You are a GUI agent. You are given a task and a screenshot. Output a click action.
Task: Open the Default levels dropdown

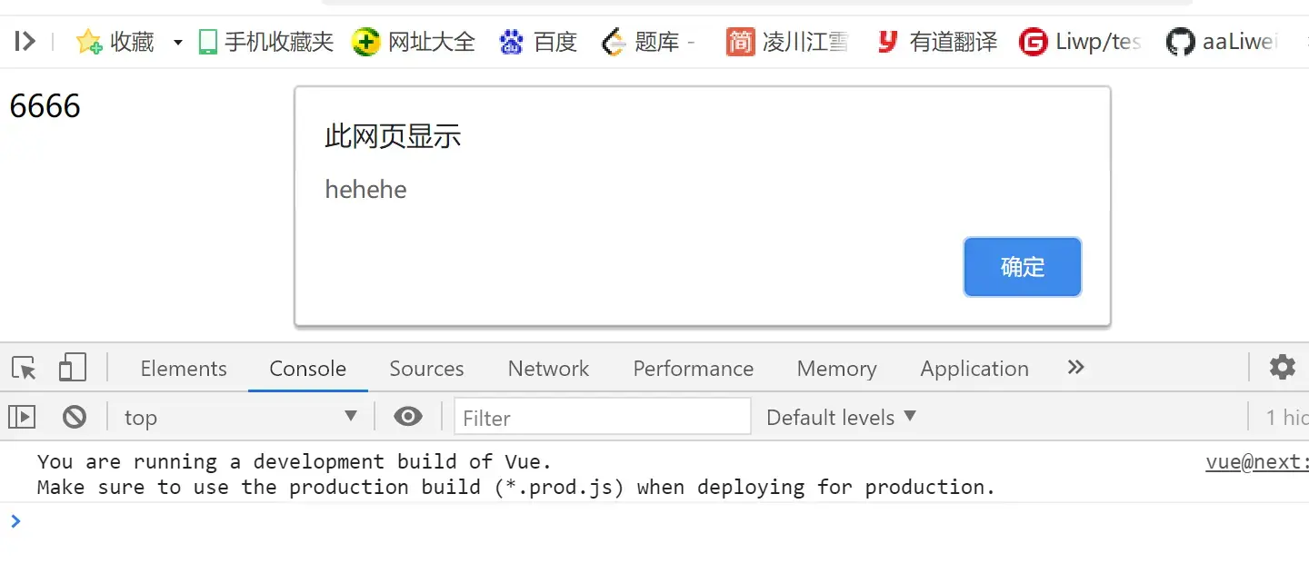(x=841, y=417)
